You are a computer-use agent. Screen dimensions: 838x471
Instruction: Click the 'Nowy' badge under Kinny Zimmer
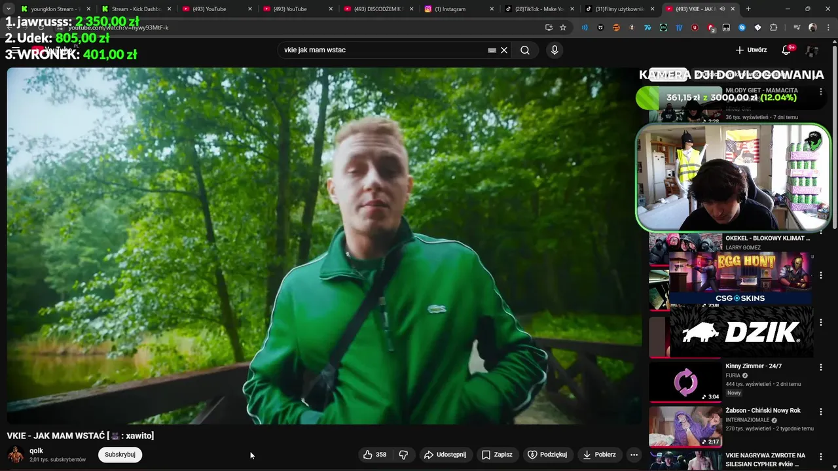coord(734,392)
